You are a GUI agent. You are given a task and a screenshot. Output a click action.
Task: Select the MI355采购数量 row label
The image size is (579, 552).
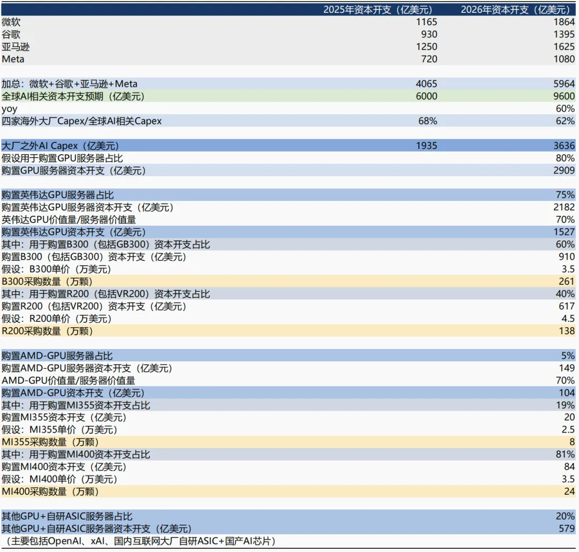(50, 442)
